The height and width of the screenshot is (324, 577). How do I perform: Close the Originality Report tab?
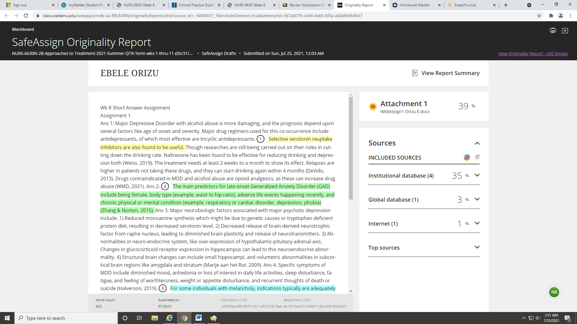click(384, 5)
